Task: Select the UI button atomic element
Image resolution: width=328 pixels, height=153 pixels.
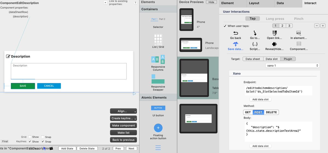Action: pyautogui.click(x=158, y=108)
